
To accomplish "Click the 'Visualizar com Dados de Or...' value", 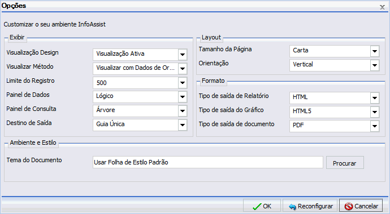I will coord(136,69).
